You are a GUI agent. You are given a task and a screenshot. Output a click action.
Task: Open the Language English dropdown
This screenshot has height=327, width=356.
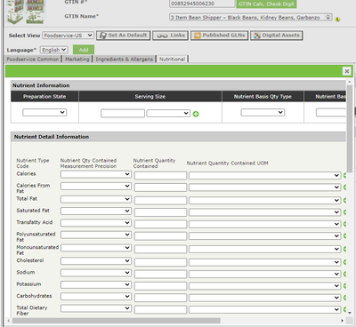[x=54, y=50]
